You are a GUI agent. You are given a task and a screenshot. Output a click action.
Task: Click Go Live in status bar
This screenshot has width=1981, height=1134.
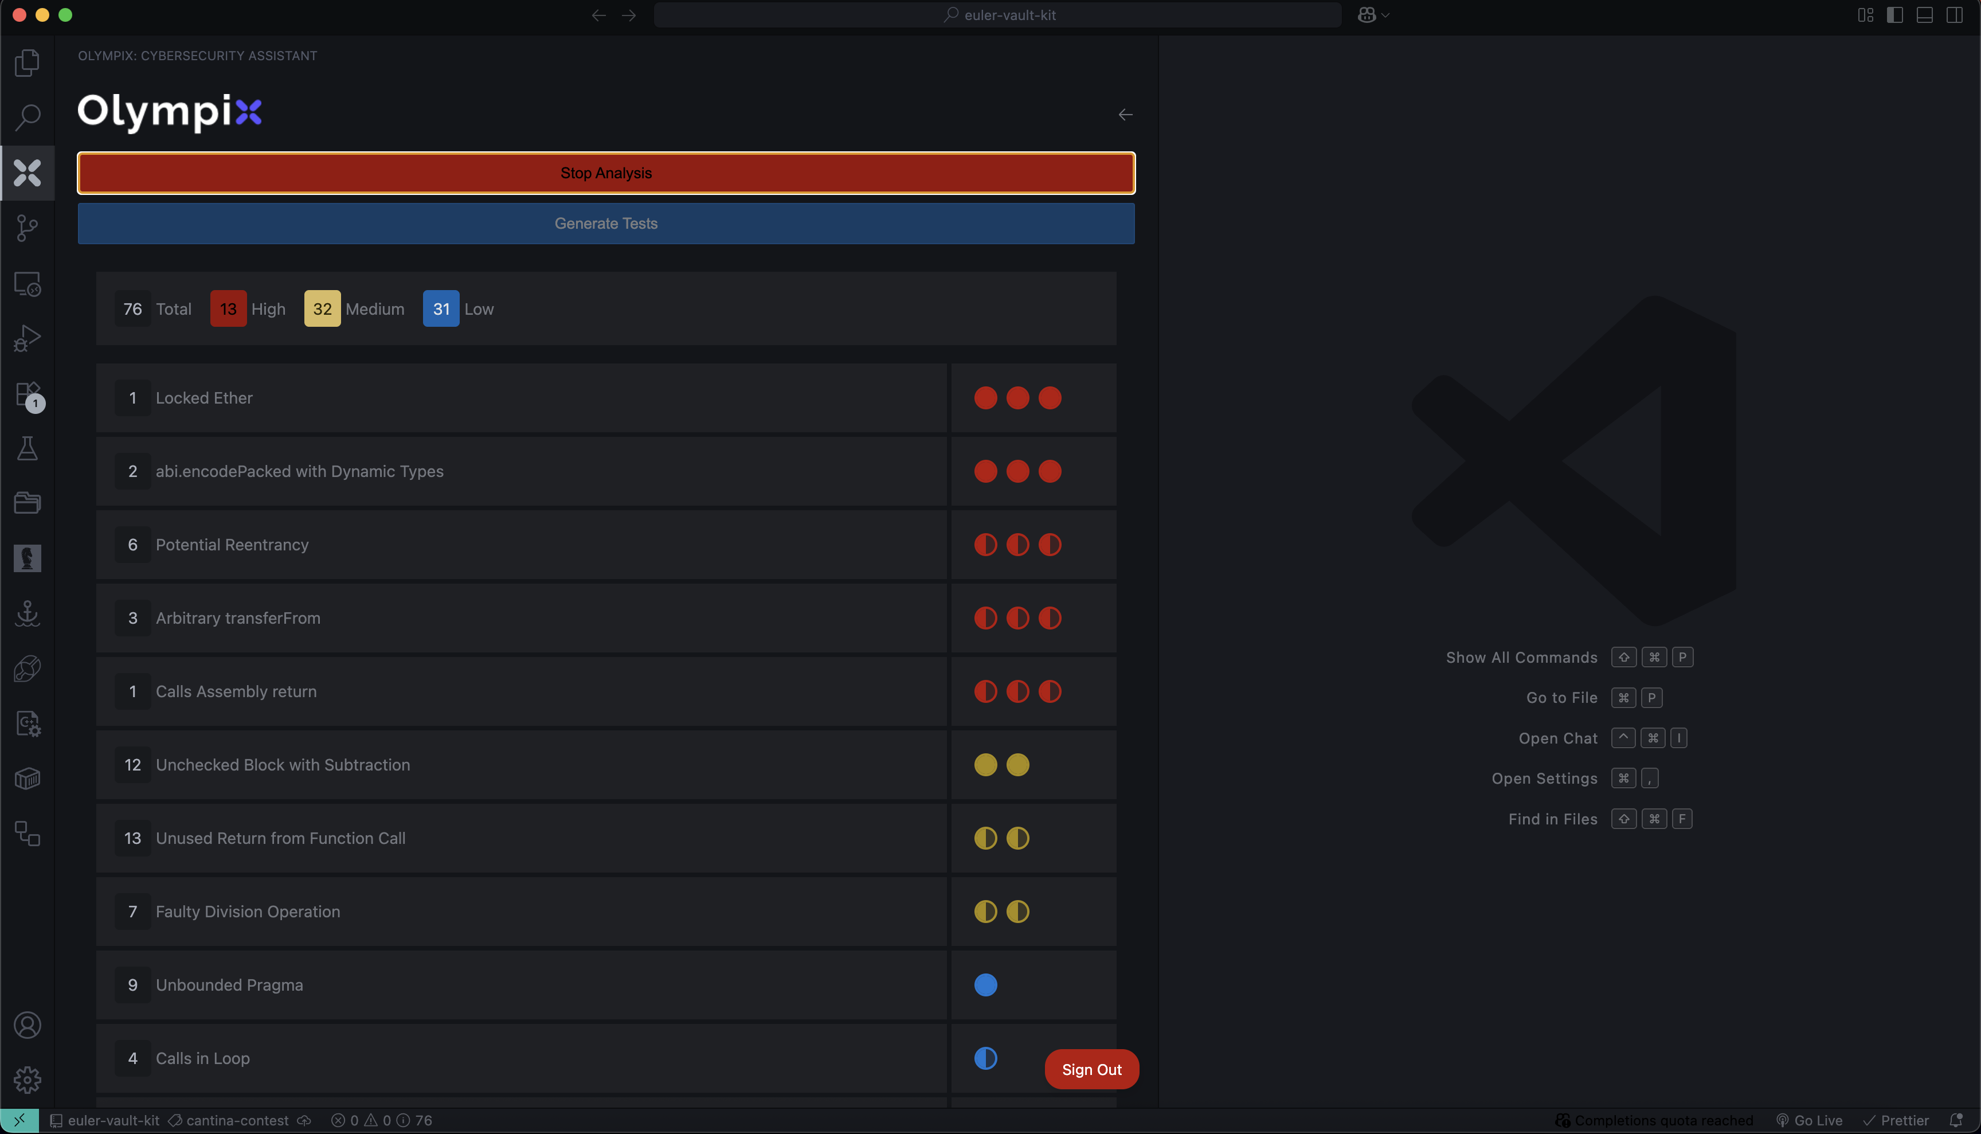coord(1809,1120)
